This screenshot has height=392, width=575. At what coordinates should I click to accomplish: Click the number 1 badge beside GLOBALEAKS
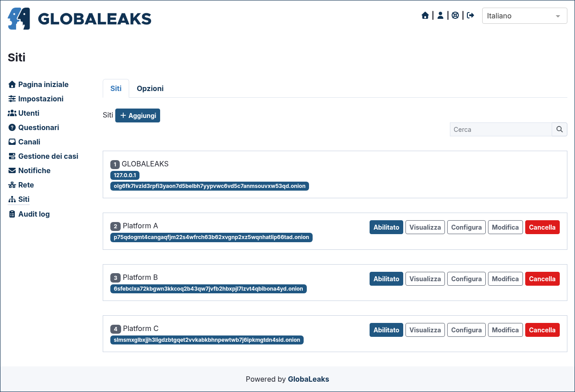tap(115, 164)
